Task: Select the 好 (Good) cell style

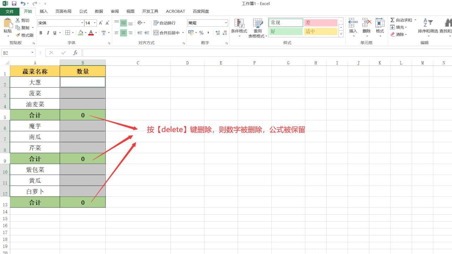Action: point(286,31)
